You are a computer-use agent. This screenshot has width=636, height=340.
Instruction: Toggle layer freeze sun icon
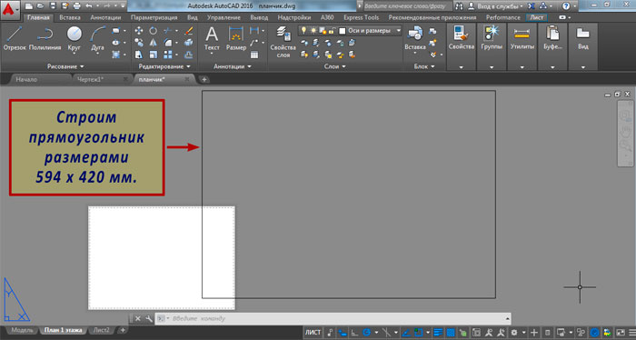tap(313, 30)
